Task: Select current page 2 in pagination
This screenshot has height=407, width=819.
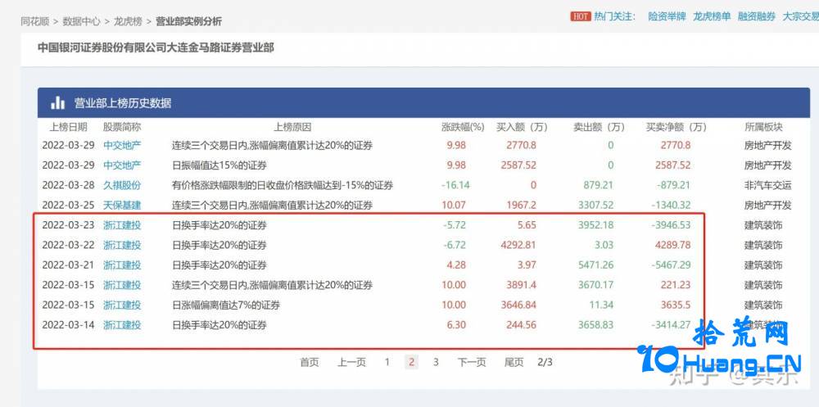Action: tap(412, 362)
